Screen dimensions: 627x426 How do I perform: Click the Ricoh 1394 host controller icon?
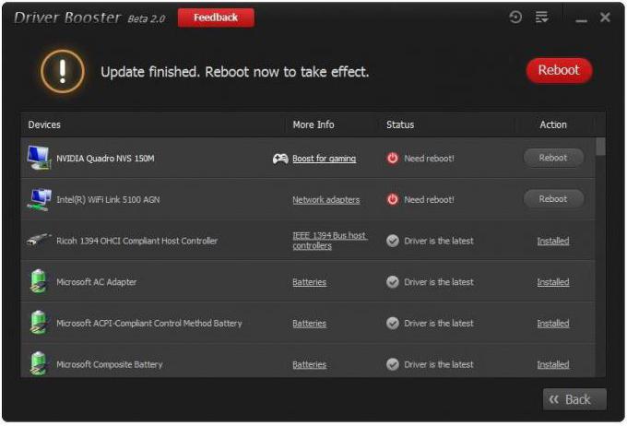click(39, 241)
